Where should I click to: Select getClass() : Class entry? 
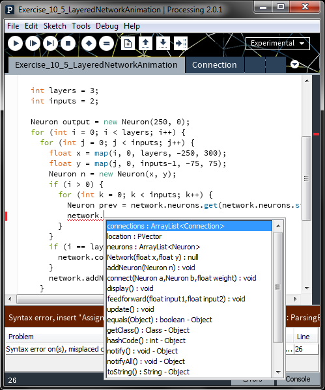(189, 330)
